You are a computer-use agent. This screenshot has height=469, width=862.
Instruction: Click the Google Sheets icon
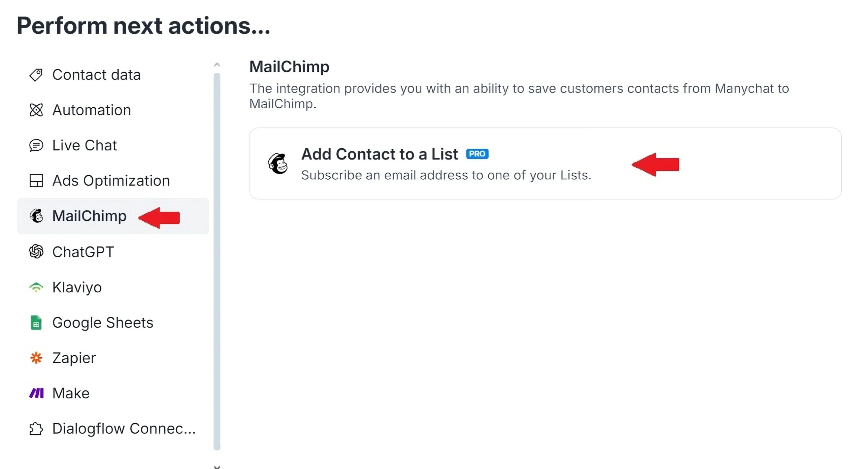click(36, 323)
